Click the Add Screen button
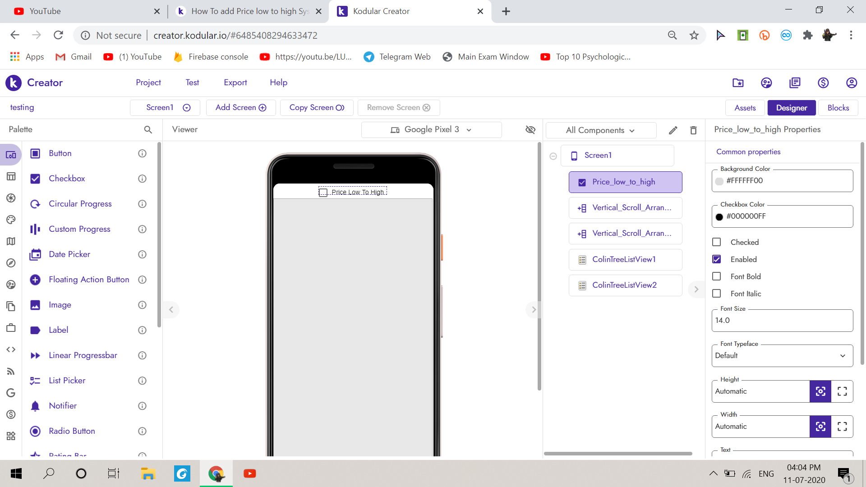The width and height of the screenshot is (866, 487). (241, 107)
